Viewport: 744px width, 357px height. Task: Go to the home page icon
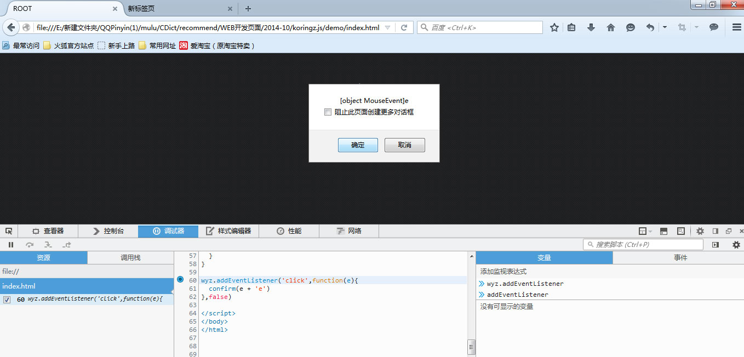(x=611, y=27)
